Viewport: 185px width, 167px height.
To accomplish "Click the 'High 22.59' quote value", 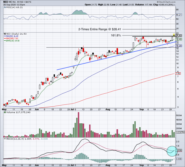I will [104, 4].
